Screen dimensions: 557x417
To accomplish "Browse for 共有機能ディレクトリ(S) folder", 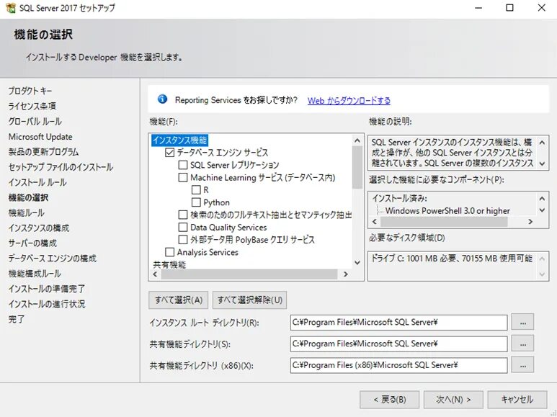I will point(522,344).
